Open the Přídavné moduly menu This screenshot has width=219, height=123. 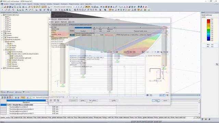(x=74, y=4)
